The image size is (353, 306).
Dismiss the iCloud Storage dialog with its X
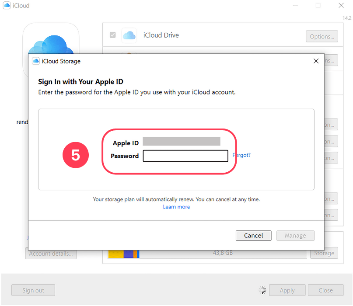(x=316, y=61)
